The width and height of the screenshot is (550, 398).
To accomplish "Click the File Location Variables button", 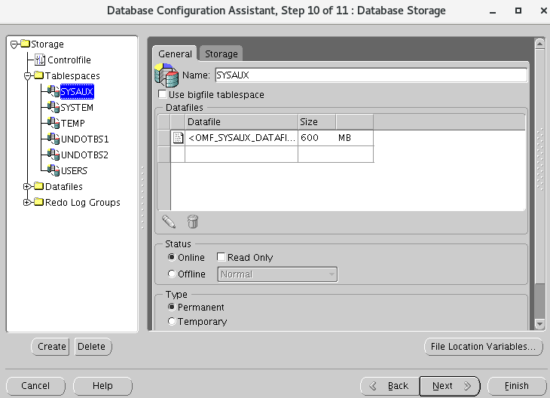I will click(x=483, y=347).
